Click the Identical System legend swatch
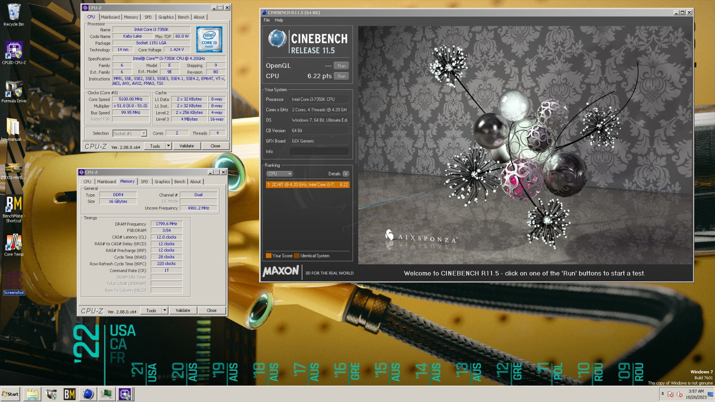Viewport: 715px width, 402px height. pos(297,255)
